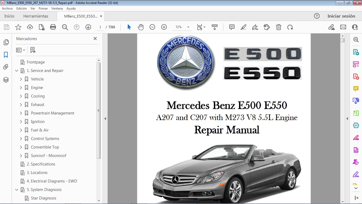Expand the Cooling bookmark
This screenshot has width=362, height=204.
coord(21,96)
